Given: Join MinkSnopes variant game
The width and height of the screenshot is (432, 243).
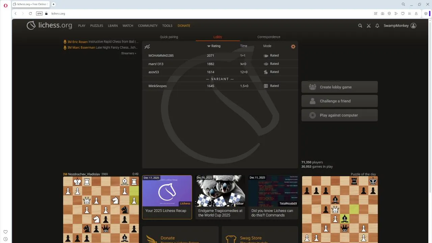Looking at the screenshot, I should point(220,86).
